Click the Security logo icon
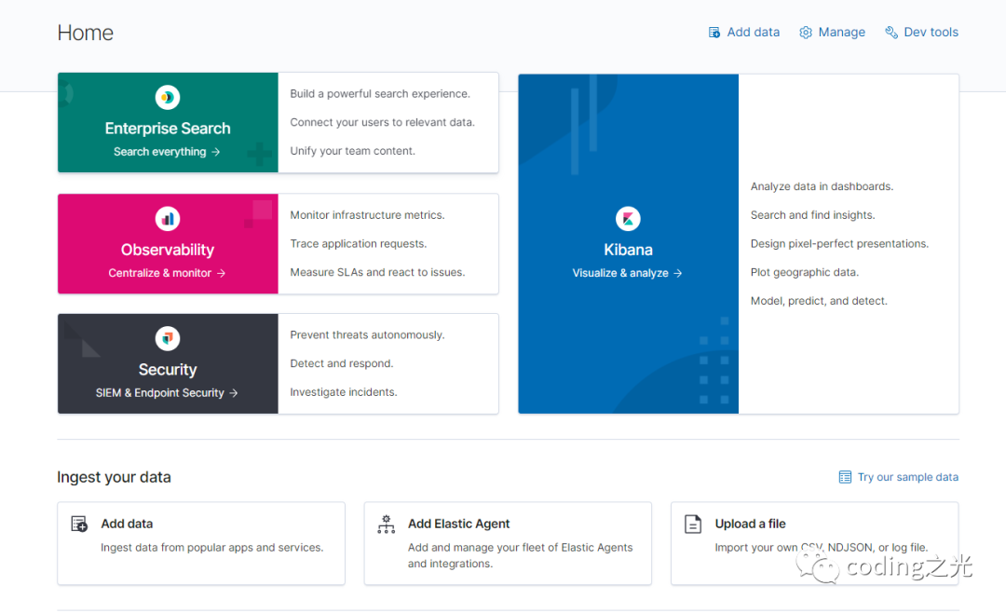This screenshot has width=1006, height=613. click(168, 338)
